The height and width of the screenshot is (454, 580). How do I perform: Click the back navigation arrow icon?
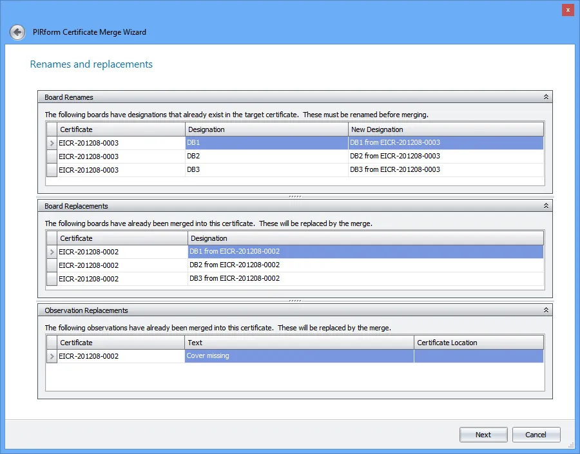(x=17, y=32)
